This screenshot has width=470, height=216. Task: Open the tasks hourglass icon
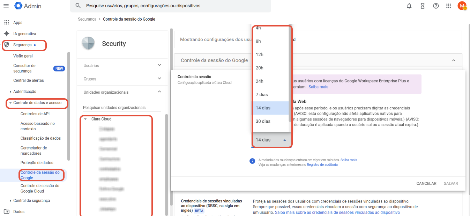pyautogui.click(x=423, y=6)
